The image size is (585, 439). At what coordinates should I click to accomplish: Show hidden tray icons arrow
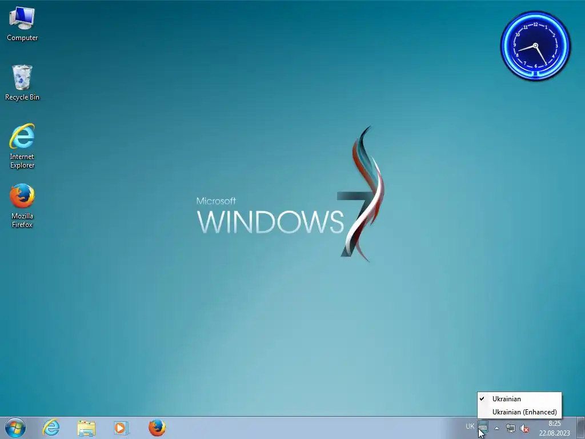coord(496,428)
